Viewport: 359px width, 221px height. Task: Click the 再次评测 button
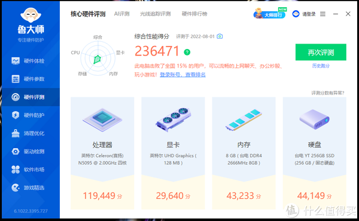(x=321, y=52)
